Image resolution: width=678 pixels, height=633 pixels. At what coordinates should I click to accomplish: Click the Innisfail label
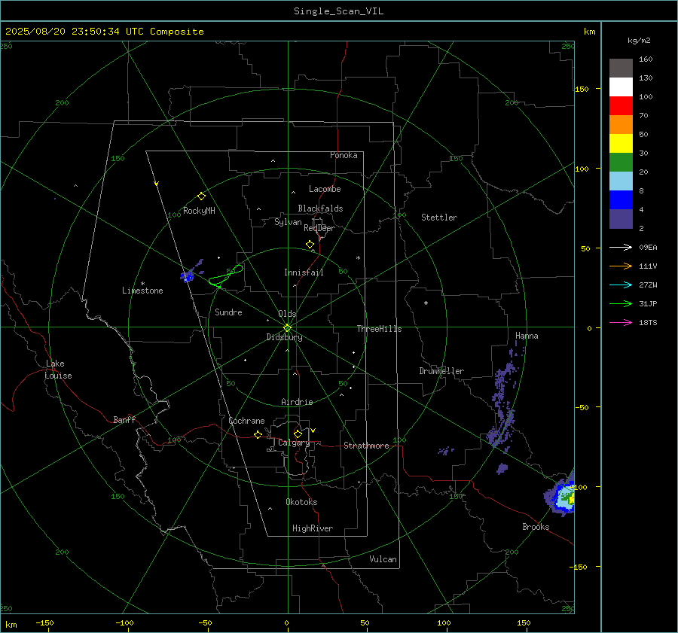coord(304,272)
